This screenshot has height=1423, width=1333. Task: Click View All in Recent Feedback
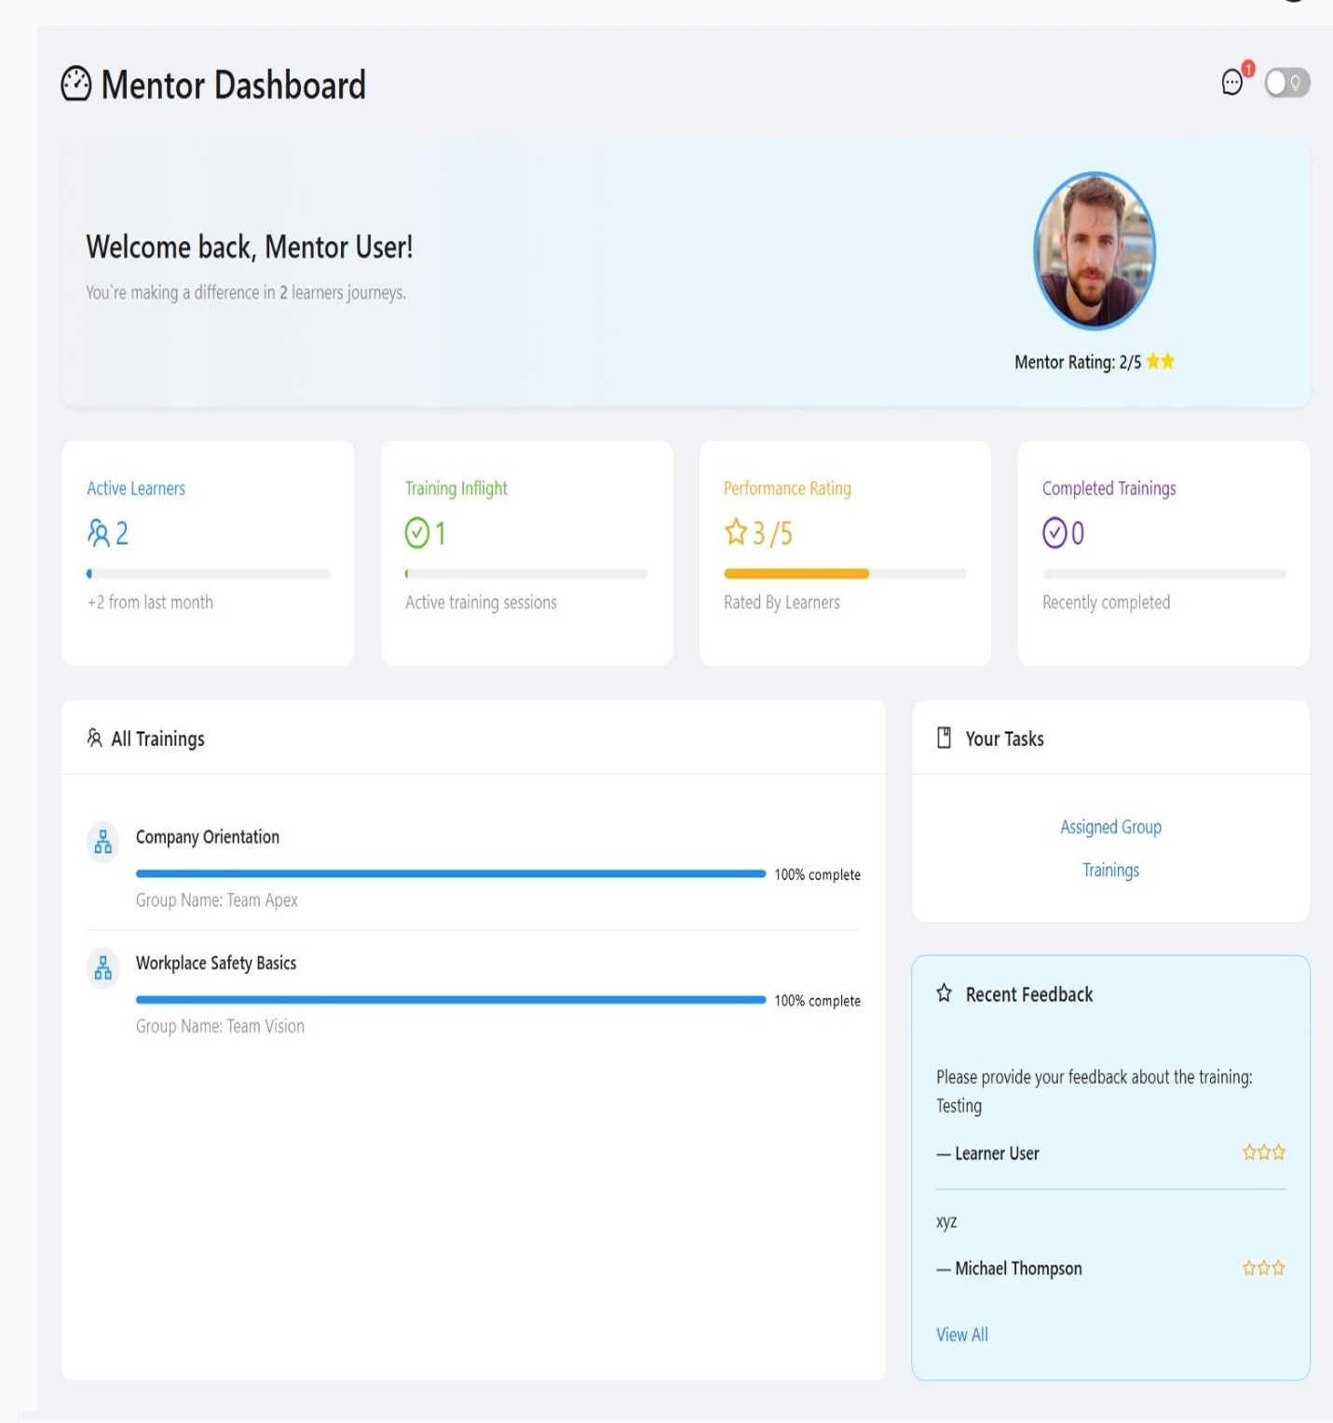tap(961, 1335)
